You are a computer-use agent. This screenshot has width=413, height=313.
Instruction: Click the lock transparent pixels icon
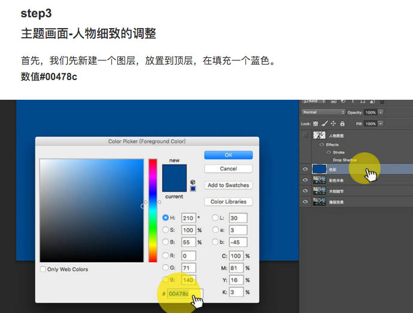click(315, 124)
